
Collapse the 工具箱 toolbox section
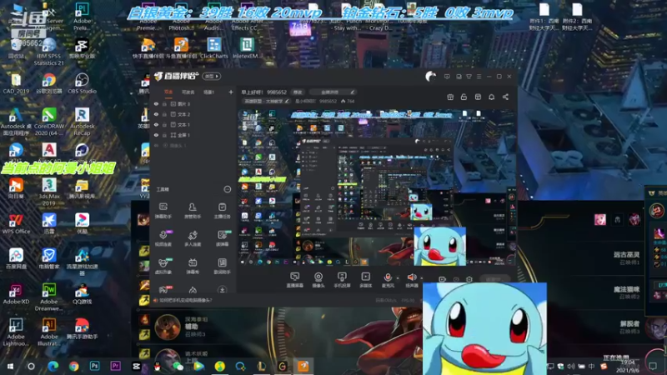[x=227, y=189]
